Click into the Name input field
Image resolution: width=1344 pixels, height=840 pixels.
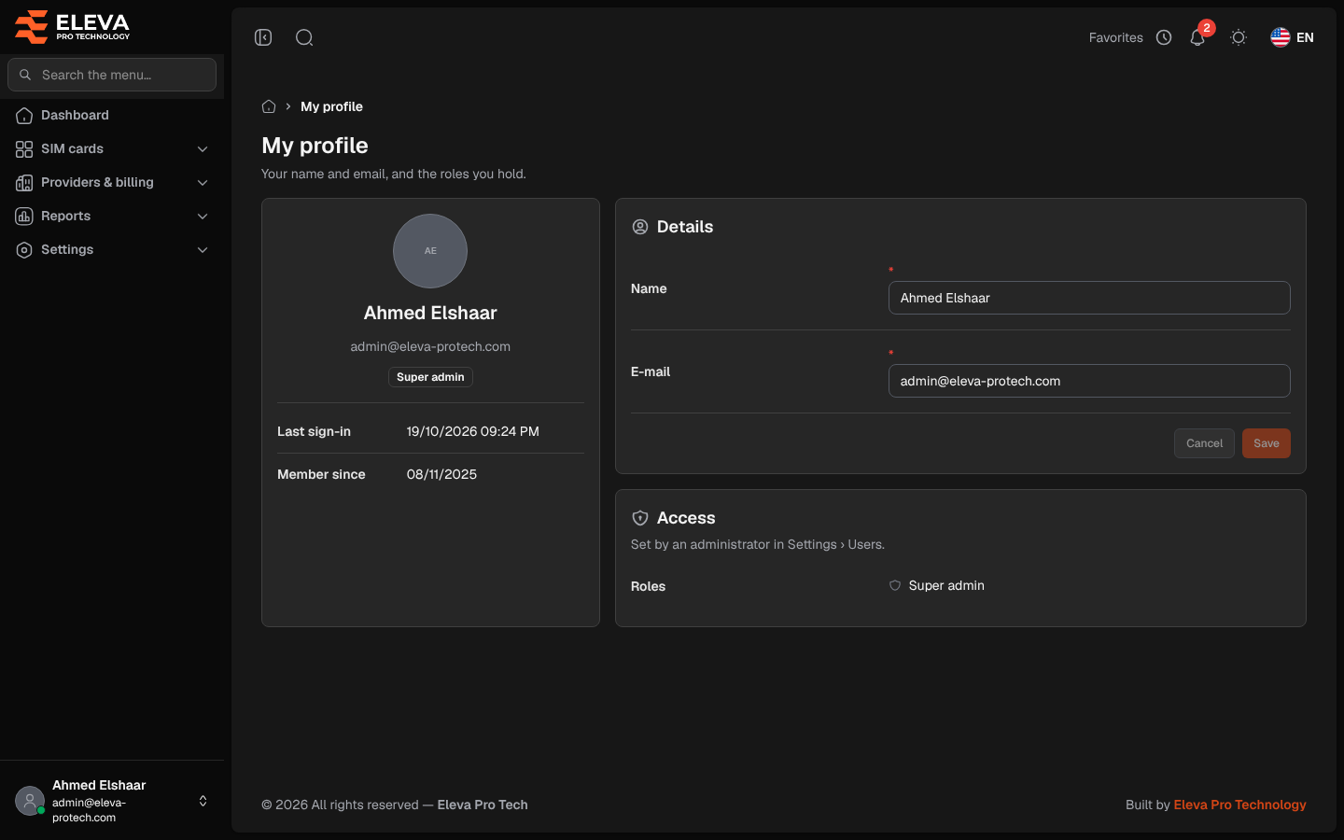[1089, 298]
